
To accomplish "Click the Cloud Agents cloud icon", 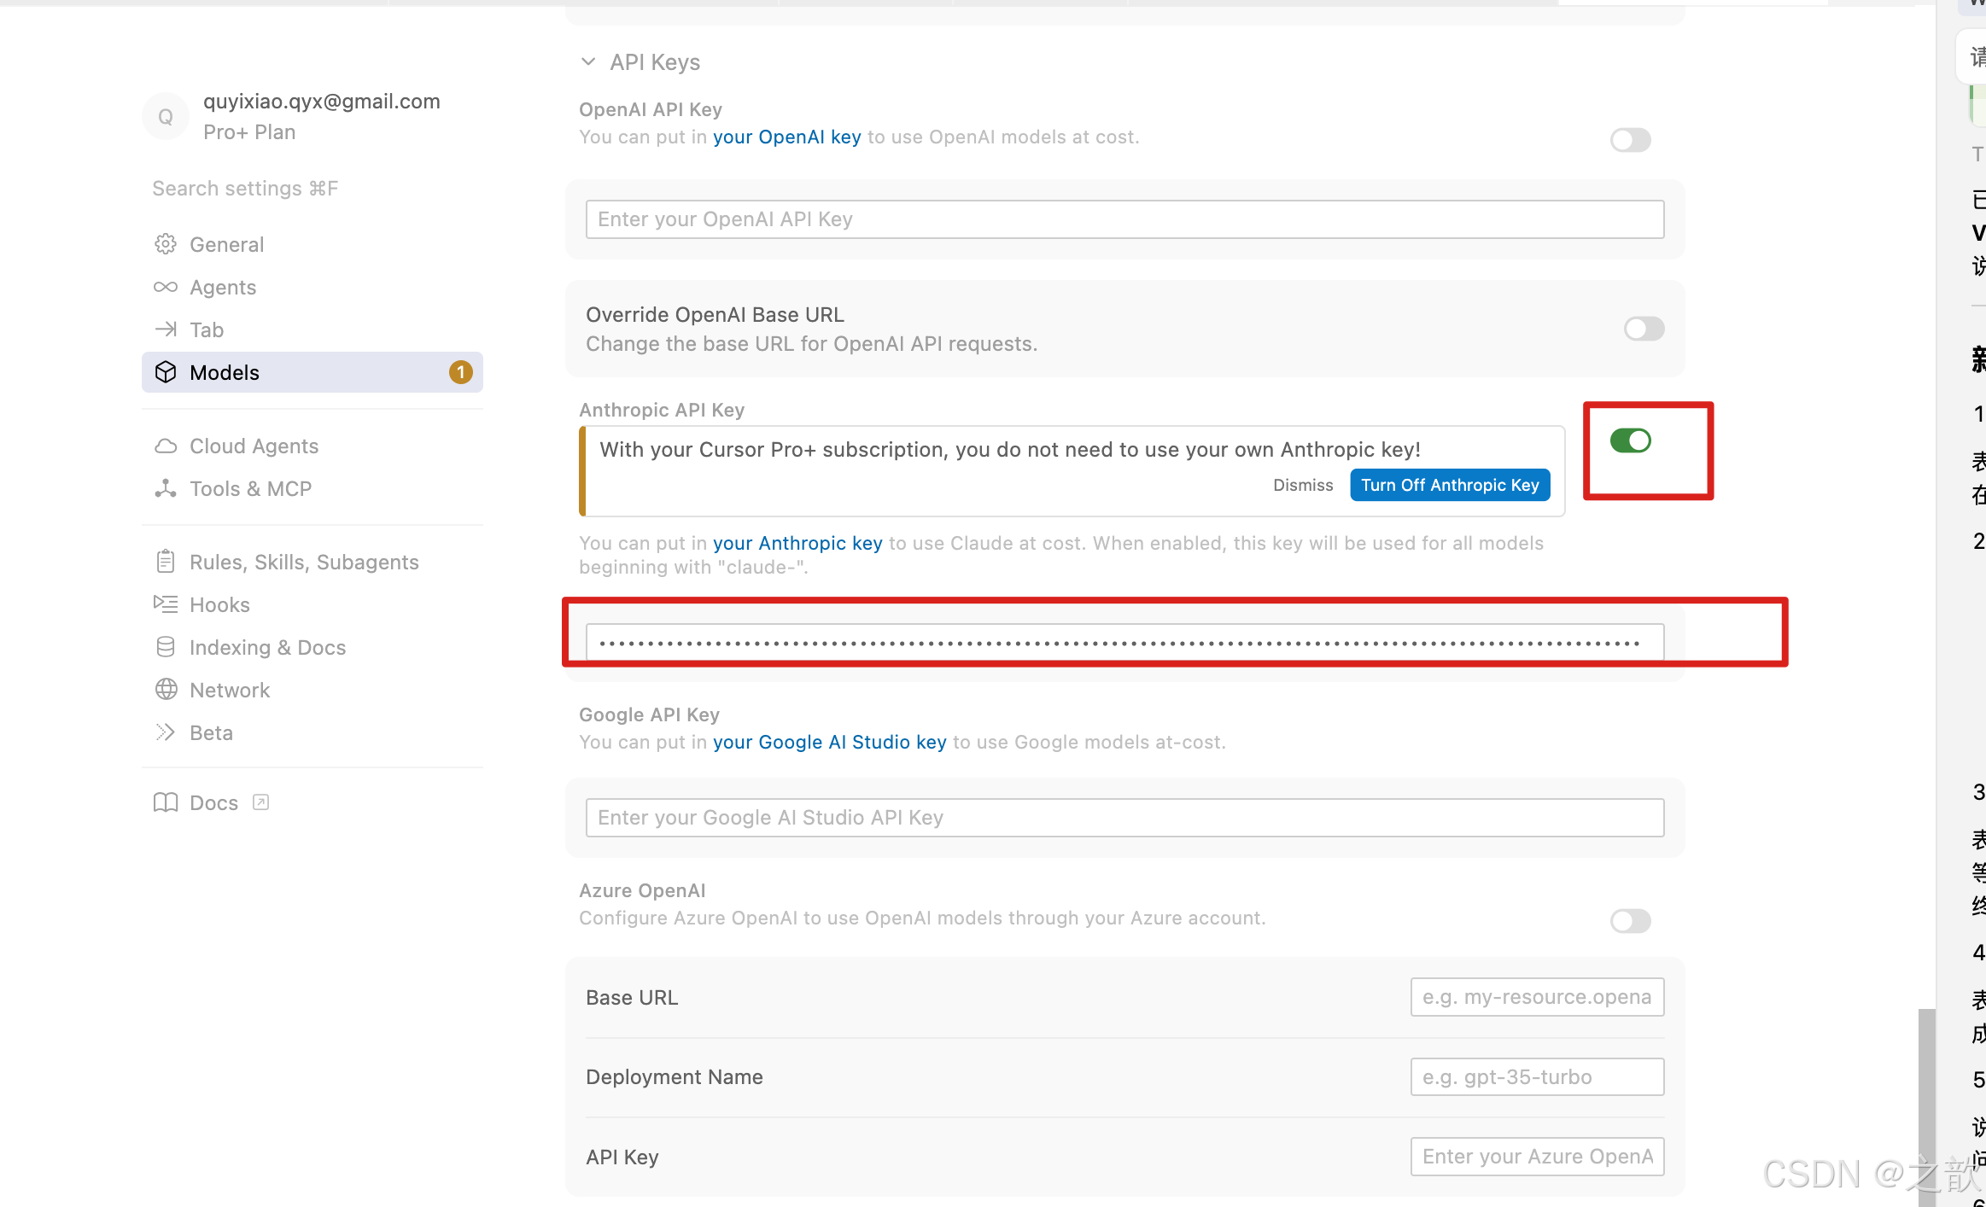I will tap(166, 446).
